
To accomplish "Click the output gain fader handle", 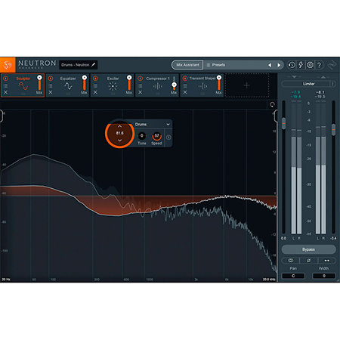I will pos(333,129).
